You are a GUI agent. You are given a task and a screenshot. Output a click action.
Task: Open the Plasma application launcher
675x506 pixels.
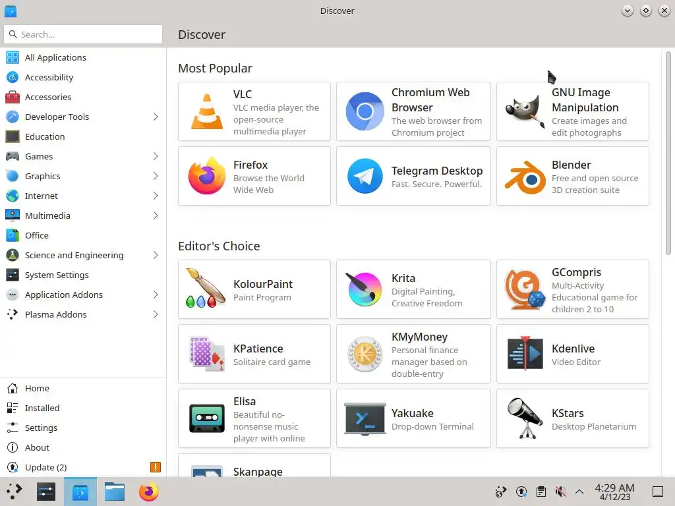(14, 492)
